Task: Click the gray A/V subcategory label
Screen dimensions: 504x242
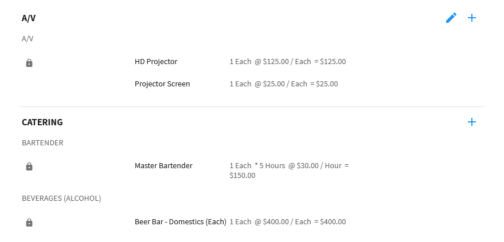Action: click(x=28, y=39)
